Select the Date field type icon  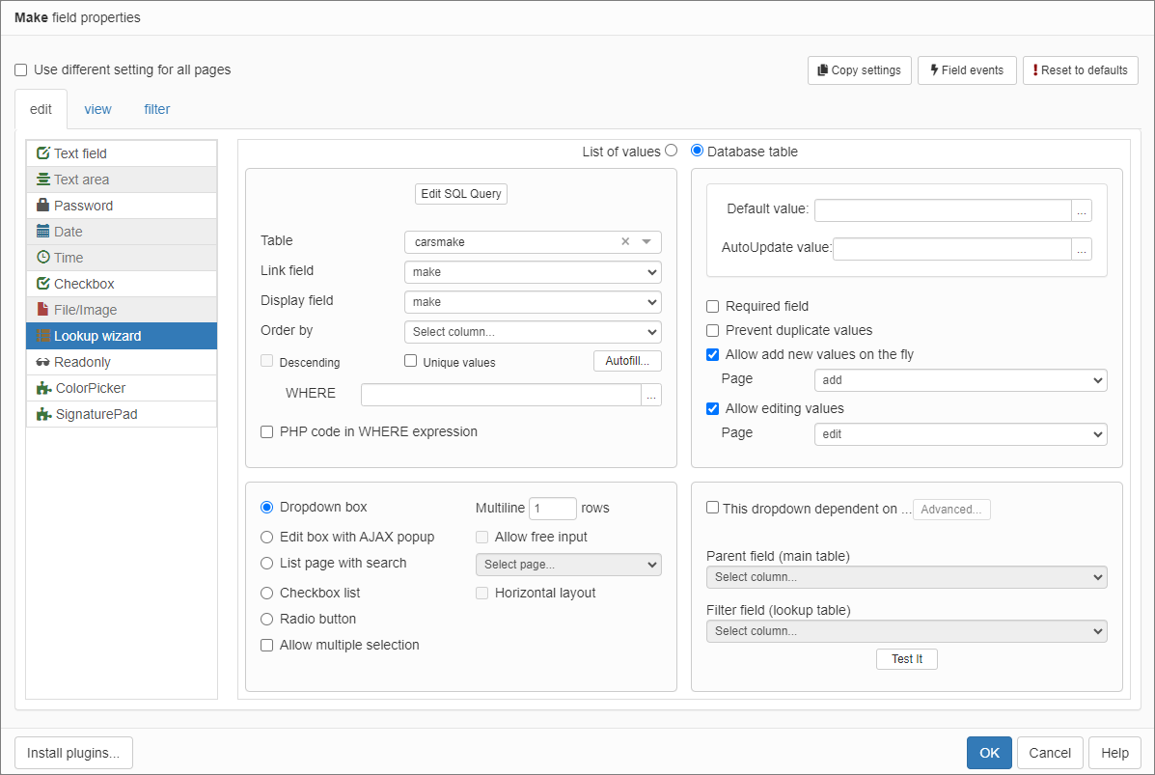coord(42,231)
